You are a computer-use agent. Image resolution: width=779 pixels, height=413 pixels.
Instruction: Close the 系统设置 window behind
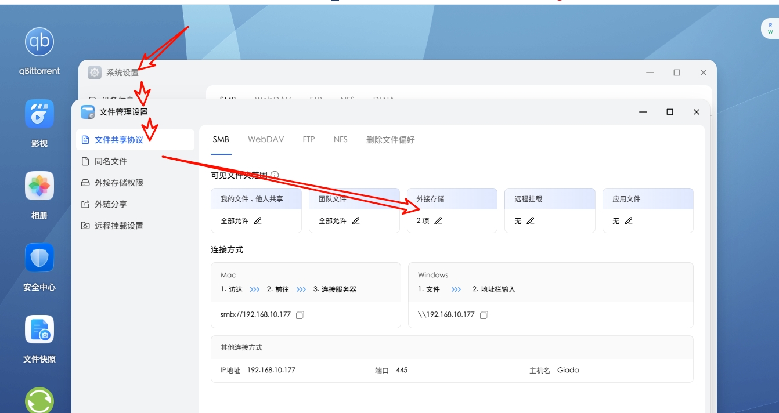[x=704, y=73]
